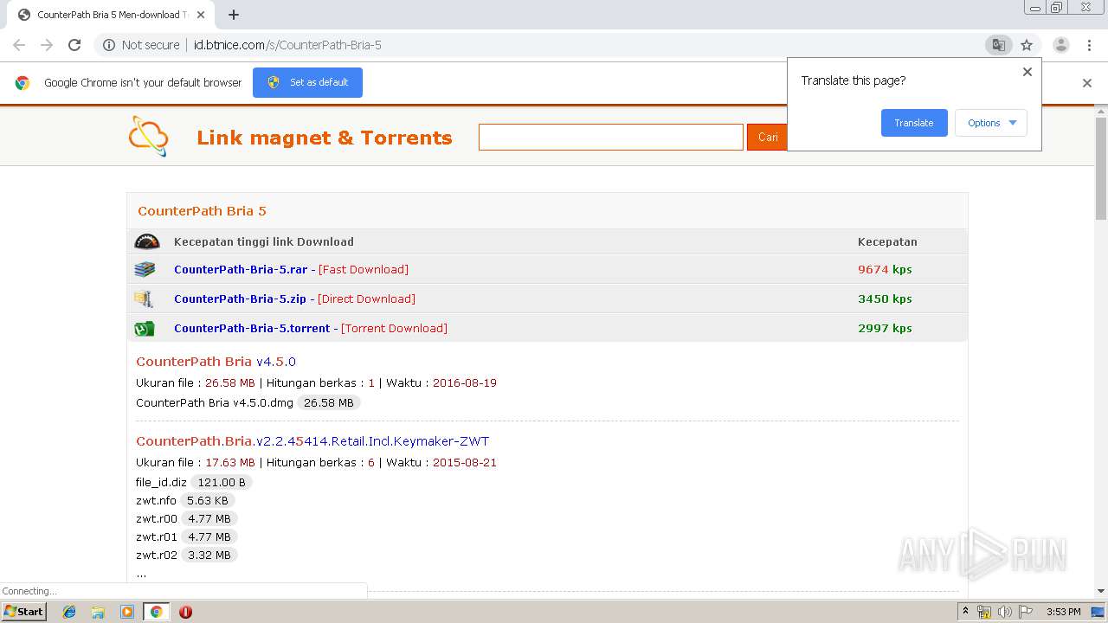Click the 3450 kps speed value
The width and height of the screenshot is (1108, 623).
[885, 299]
